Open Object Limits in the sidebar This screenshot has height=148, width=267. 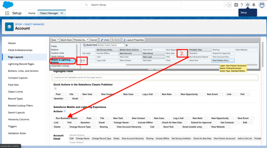pos(15,92)
